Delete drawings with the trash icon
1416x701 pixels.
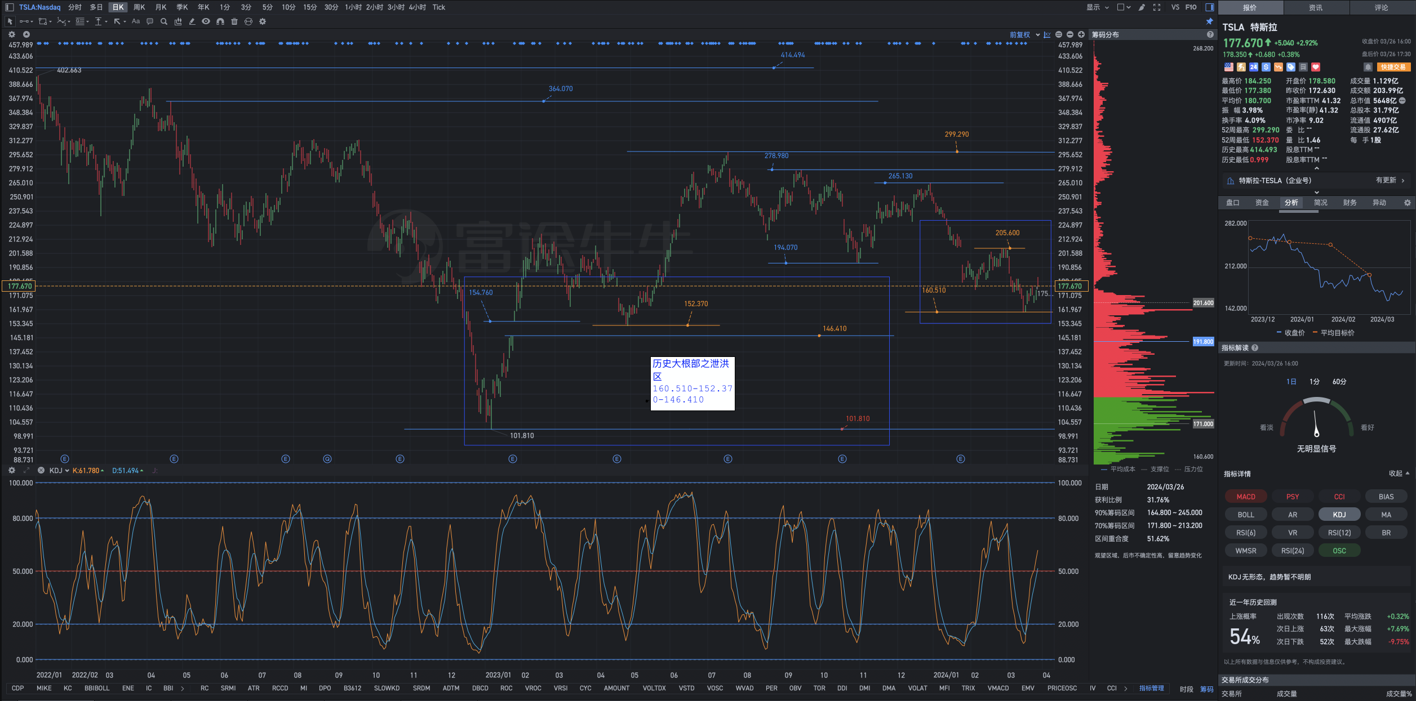point(234,21)
